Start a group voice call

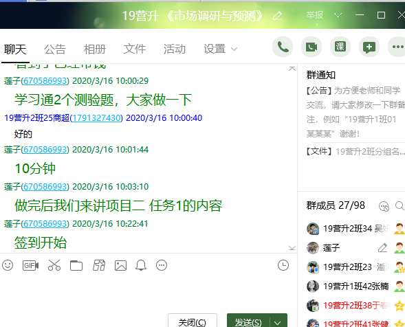coord(283,47)
